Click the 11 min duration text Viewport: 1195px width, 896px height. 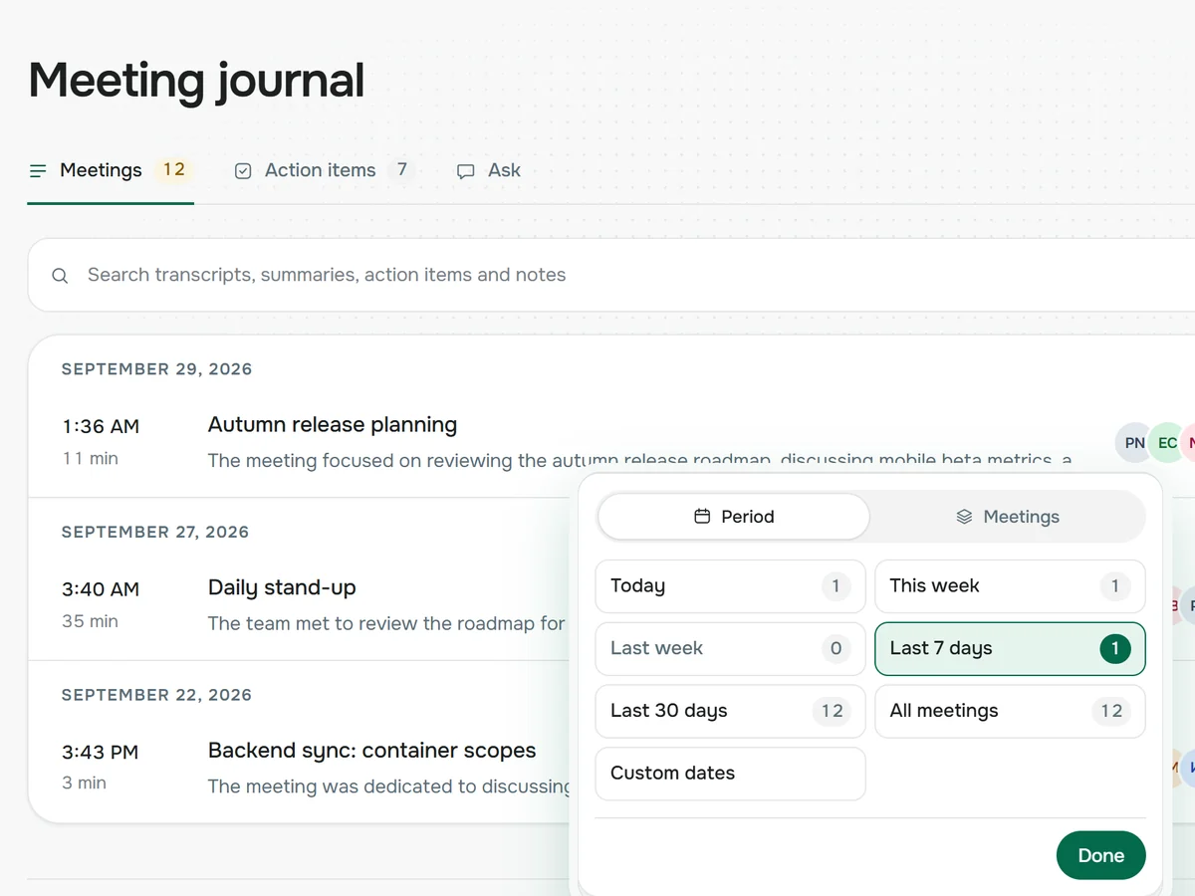click(x=90, y=459)
